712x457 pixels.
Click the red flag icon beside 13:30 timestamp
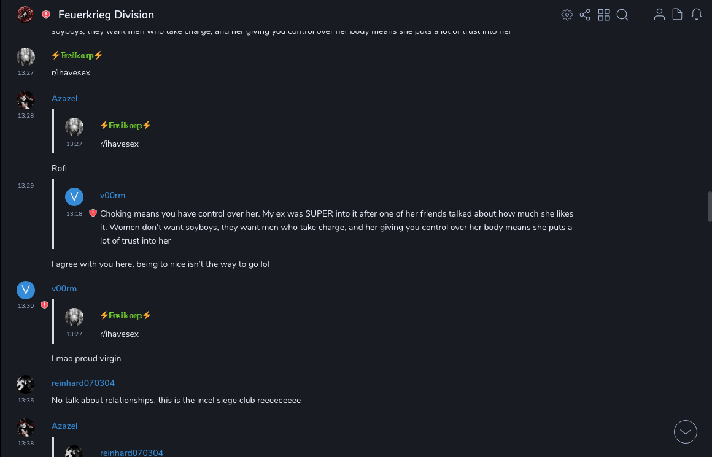tap(44, 305)
